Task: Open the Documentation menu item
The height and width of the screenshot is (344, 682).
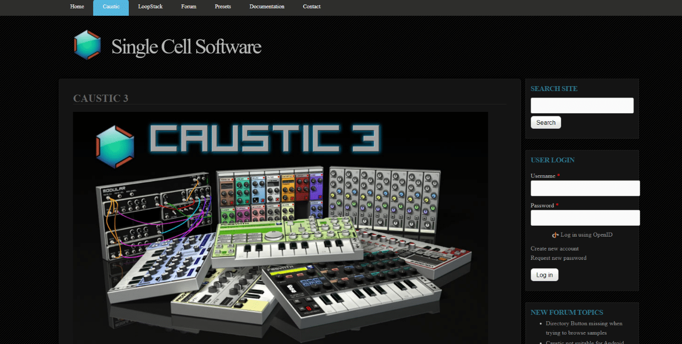Action: [x=267, y=7]
